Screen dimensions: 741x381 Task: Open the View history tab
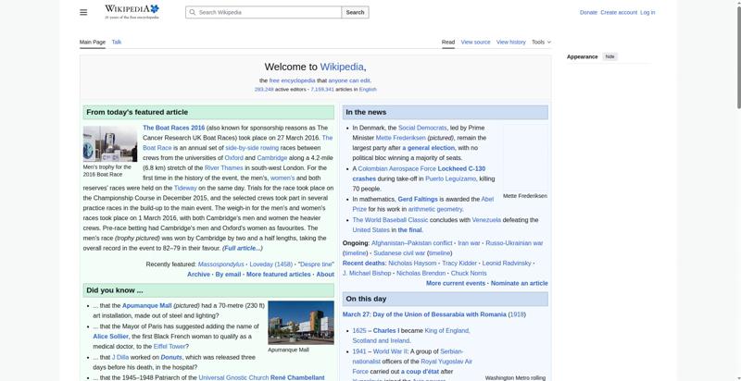point(510,42)
